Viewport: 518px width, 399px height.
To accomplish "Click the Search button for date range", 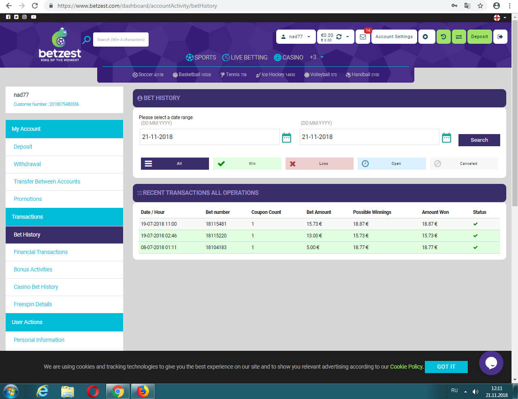I will [x=479, y=140].
